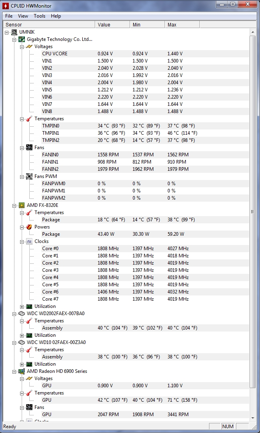Collapse the Clocks group under AMD FX-8320E
The width and height of the screenshot is (260, 433).
point(22,241)
